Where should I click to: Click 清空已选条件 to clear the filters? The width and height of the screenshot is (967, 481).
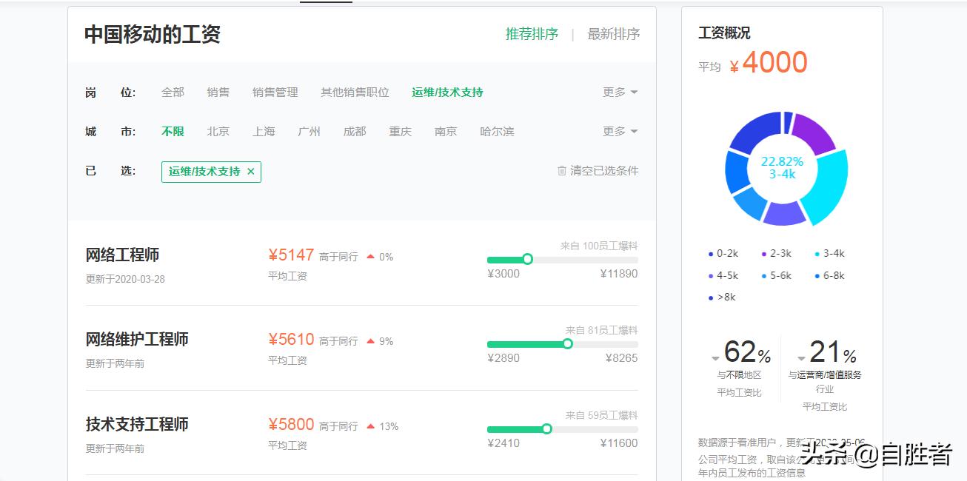pos(604,171)
